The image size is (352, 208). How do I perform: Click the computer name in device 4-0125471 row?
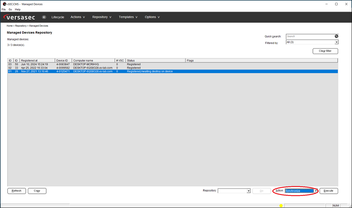point(93,71)
